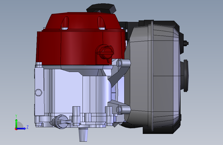The image size is (223, 145).
Task: Select the tapered output shaft below engine
Action: click(83, 135)
